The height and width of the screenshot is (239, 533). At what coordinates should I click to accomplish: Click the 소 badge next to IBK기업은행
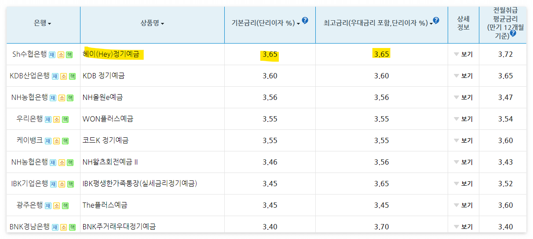(x=62, y=184)
